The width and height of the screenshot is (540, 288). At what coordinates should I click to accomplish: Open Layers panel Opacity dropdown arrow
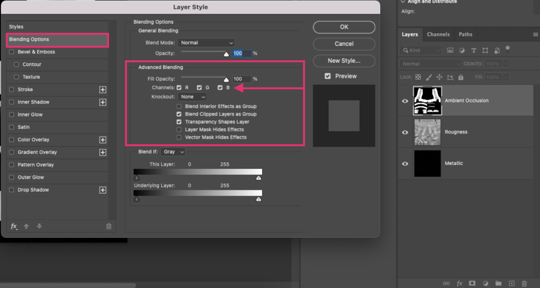click(506, 64)
